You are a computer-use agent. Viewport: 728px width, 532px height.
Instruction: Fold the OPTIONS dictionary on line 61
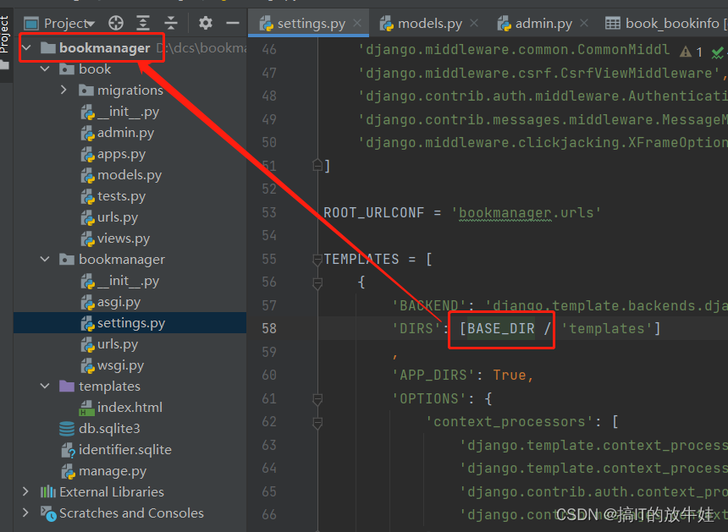[x=317, y=399]
